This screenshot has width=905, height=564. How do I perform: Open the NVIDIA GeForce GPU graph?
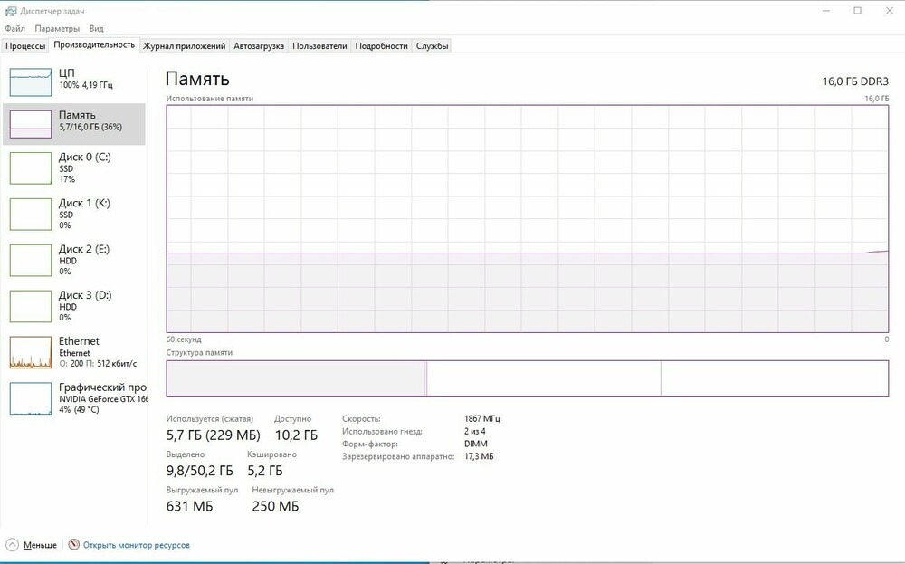click(x=31, y=398)
